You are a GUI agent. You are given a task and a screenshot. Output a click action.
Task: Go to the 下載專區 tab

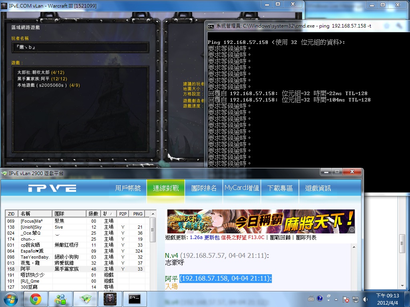(x=280, y=188)
